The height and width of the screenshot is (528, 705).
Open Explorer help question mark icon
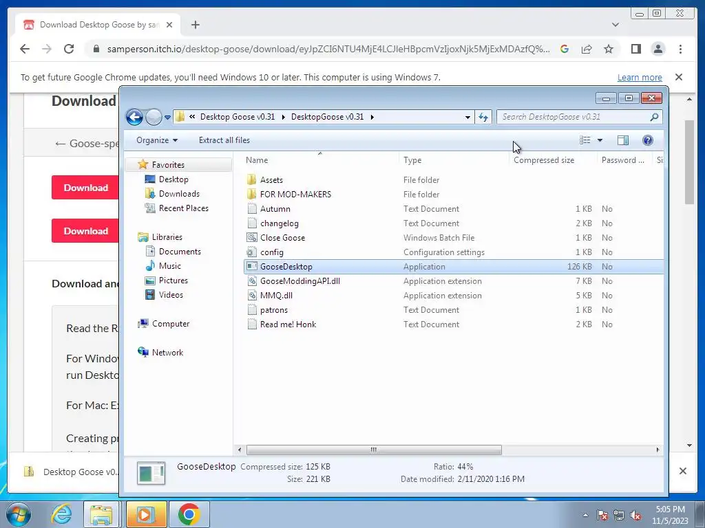click(x=647, y=140)
